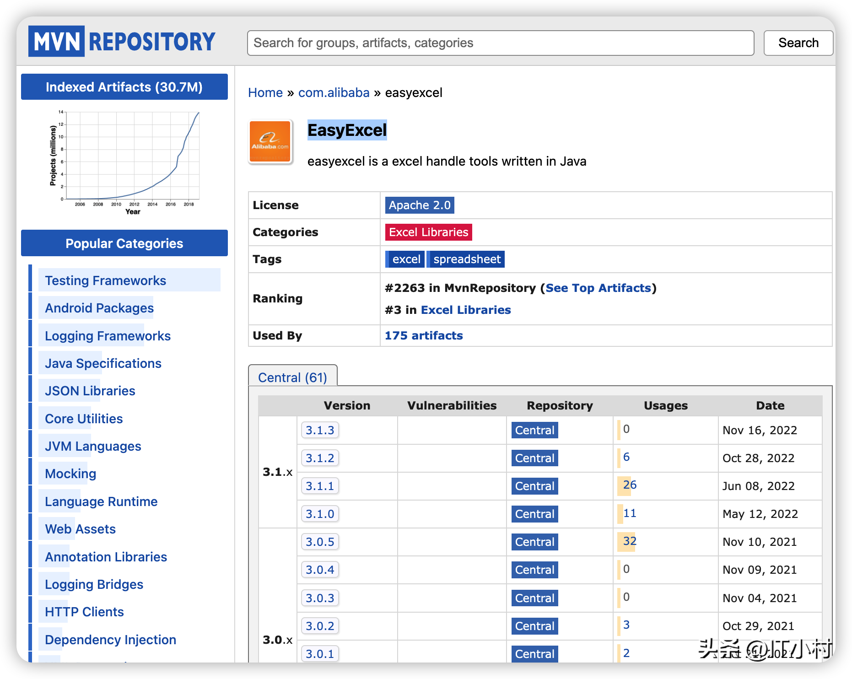Browse the JVM Languages category
Viewport: 852px width, 679px height.
click(93, 447)
